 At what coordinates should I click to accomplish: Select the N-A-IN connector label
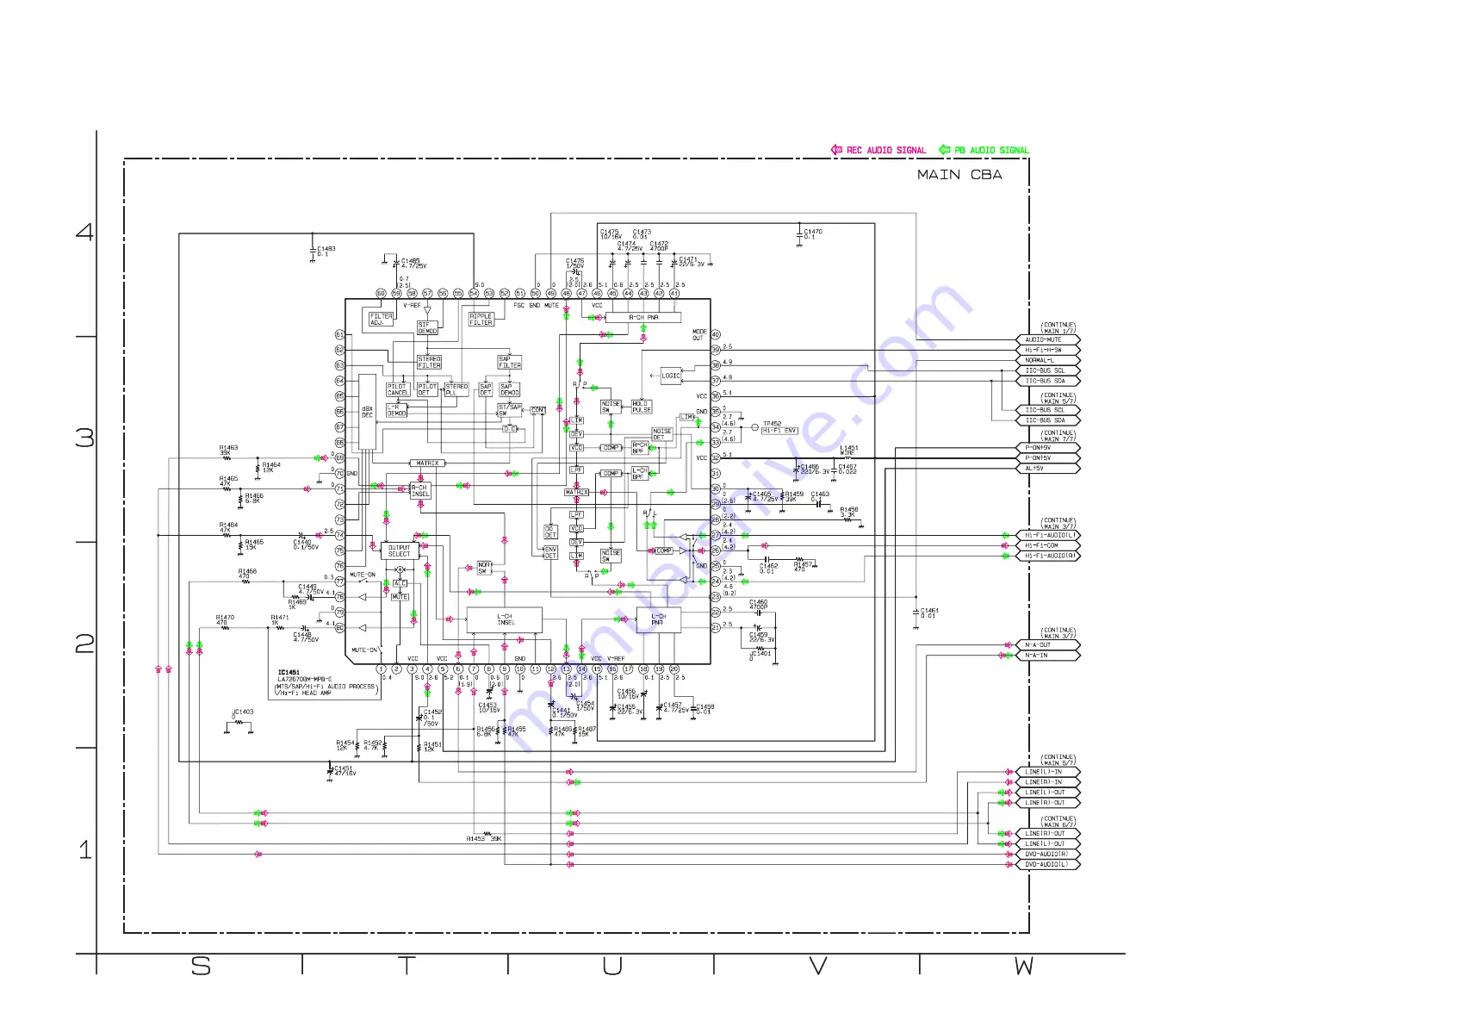click(1047, 656)
